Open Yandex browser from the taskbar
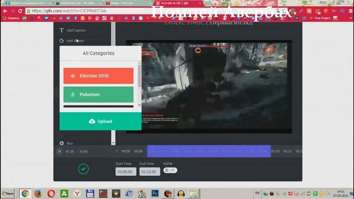 pos(77,193)
